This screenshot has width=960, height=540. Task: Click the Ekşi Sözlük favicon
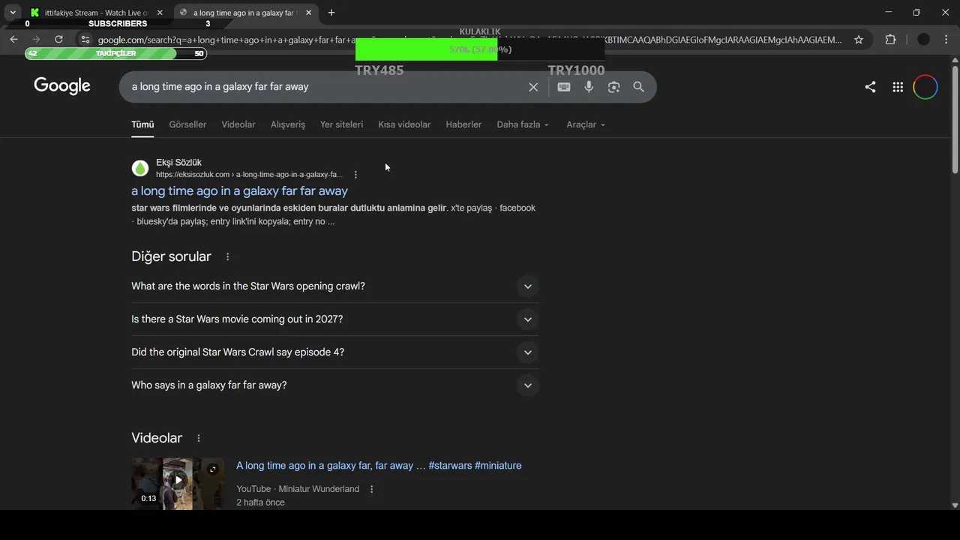coord(140,169)
